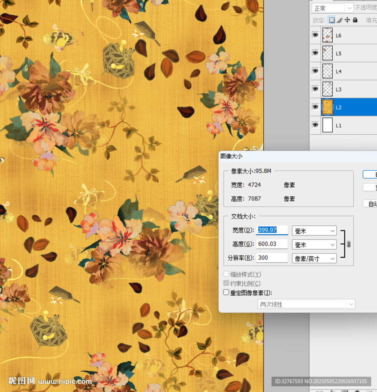Screen dimensions: 377x392
Task: Click layer name L1
Action: point(338,126)
